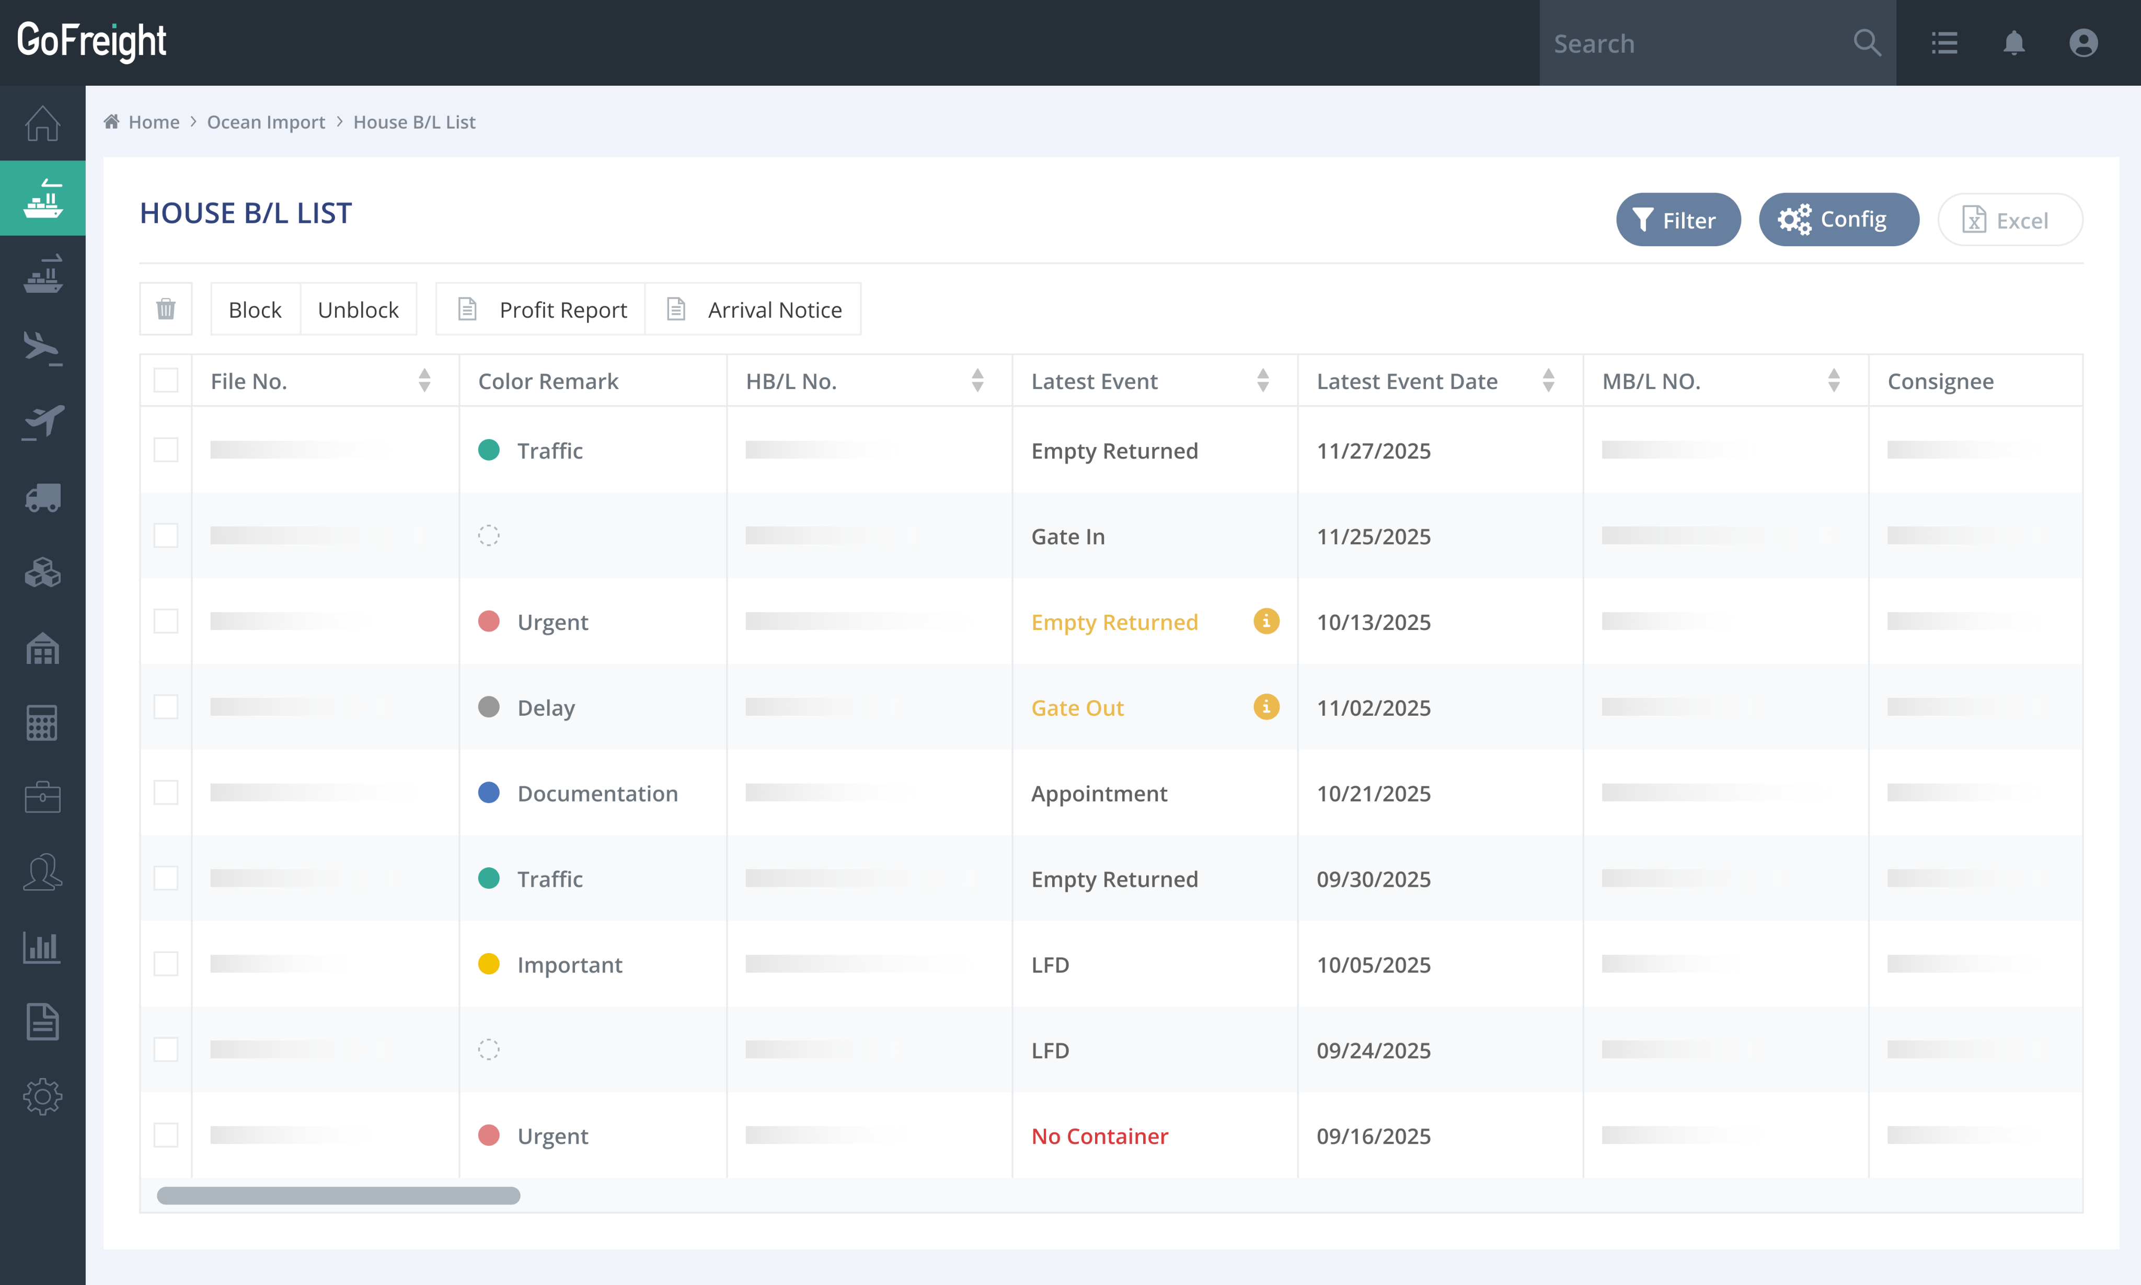Click the delete trash icon above the table
Image resolution: width=2141 pixels, height=1285 pixels.
tap(165, 308)
